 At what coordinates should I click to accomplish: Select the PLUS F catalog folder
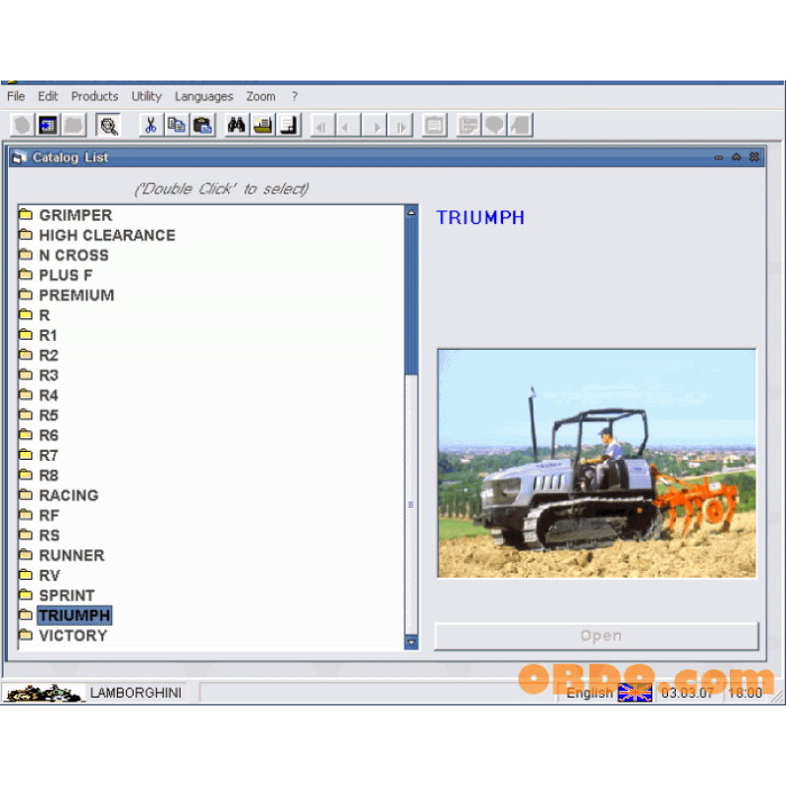point(56,276)
